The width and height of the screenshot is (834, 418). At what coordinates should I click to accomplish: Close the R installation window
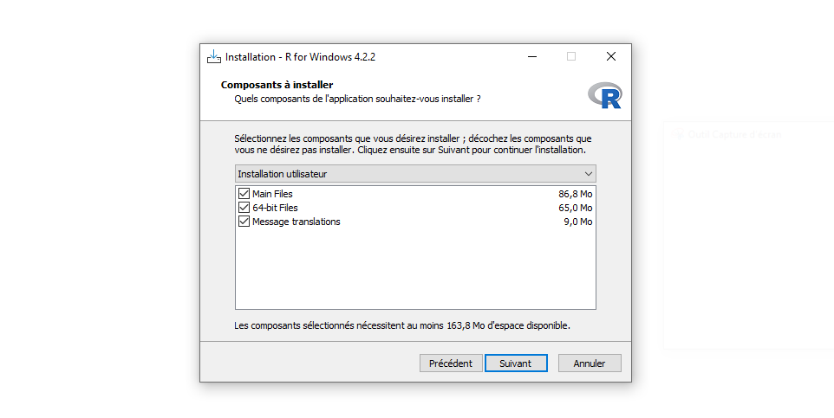pyautogui.click(x=611, y=57)
